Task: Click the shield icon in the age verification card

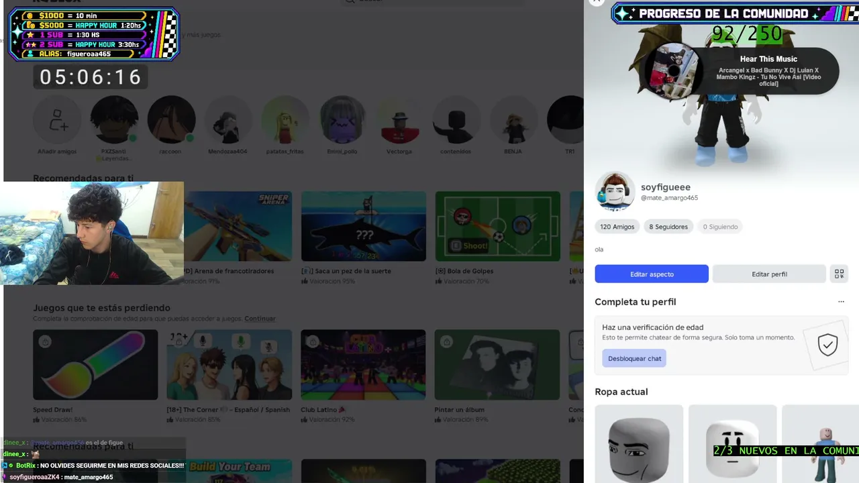Action: point(827,345)
